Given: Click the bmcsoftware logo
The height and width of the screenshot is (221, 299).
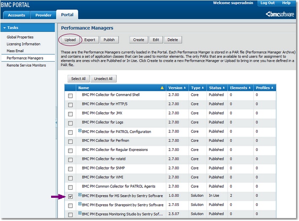Looking at the screenshot, I should click(280, 14).
